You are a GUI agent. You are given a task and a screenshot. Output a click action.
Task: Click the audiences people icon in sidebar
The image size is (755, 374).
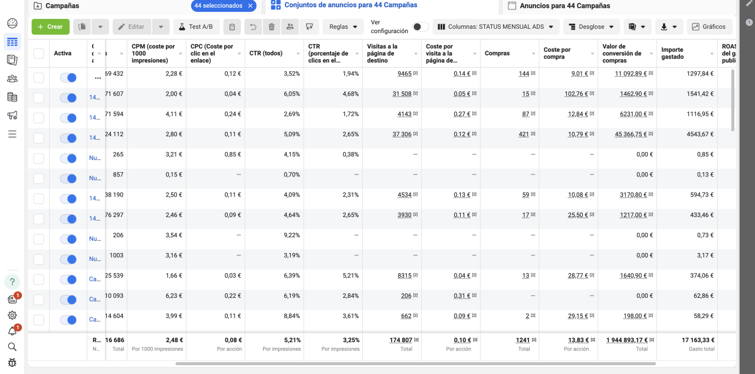(x=12, y=78)
